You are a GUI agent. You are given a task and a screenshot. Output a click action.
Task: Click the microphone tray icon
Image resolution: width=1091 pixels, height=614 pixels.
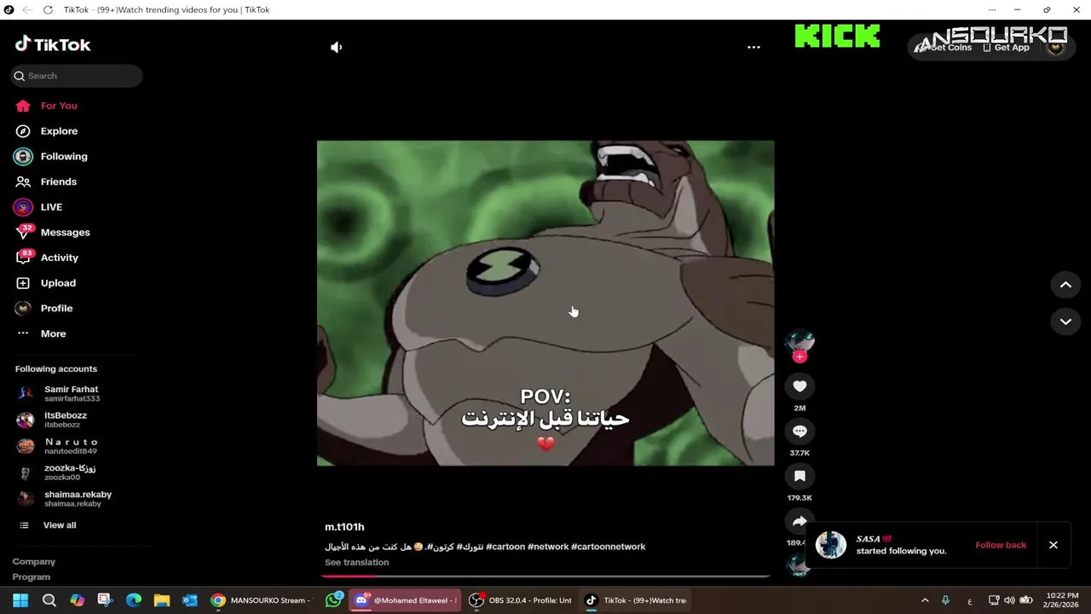[x=945, y=600]
